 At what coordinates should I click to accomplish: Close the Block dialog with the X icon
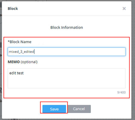124,9
